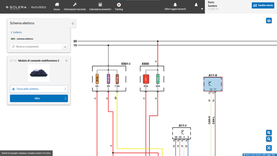Select fuse F18 in the diagram
277x156 pixels.
pos(117,79)
